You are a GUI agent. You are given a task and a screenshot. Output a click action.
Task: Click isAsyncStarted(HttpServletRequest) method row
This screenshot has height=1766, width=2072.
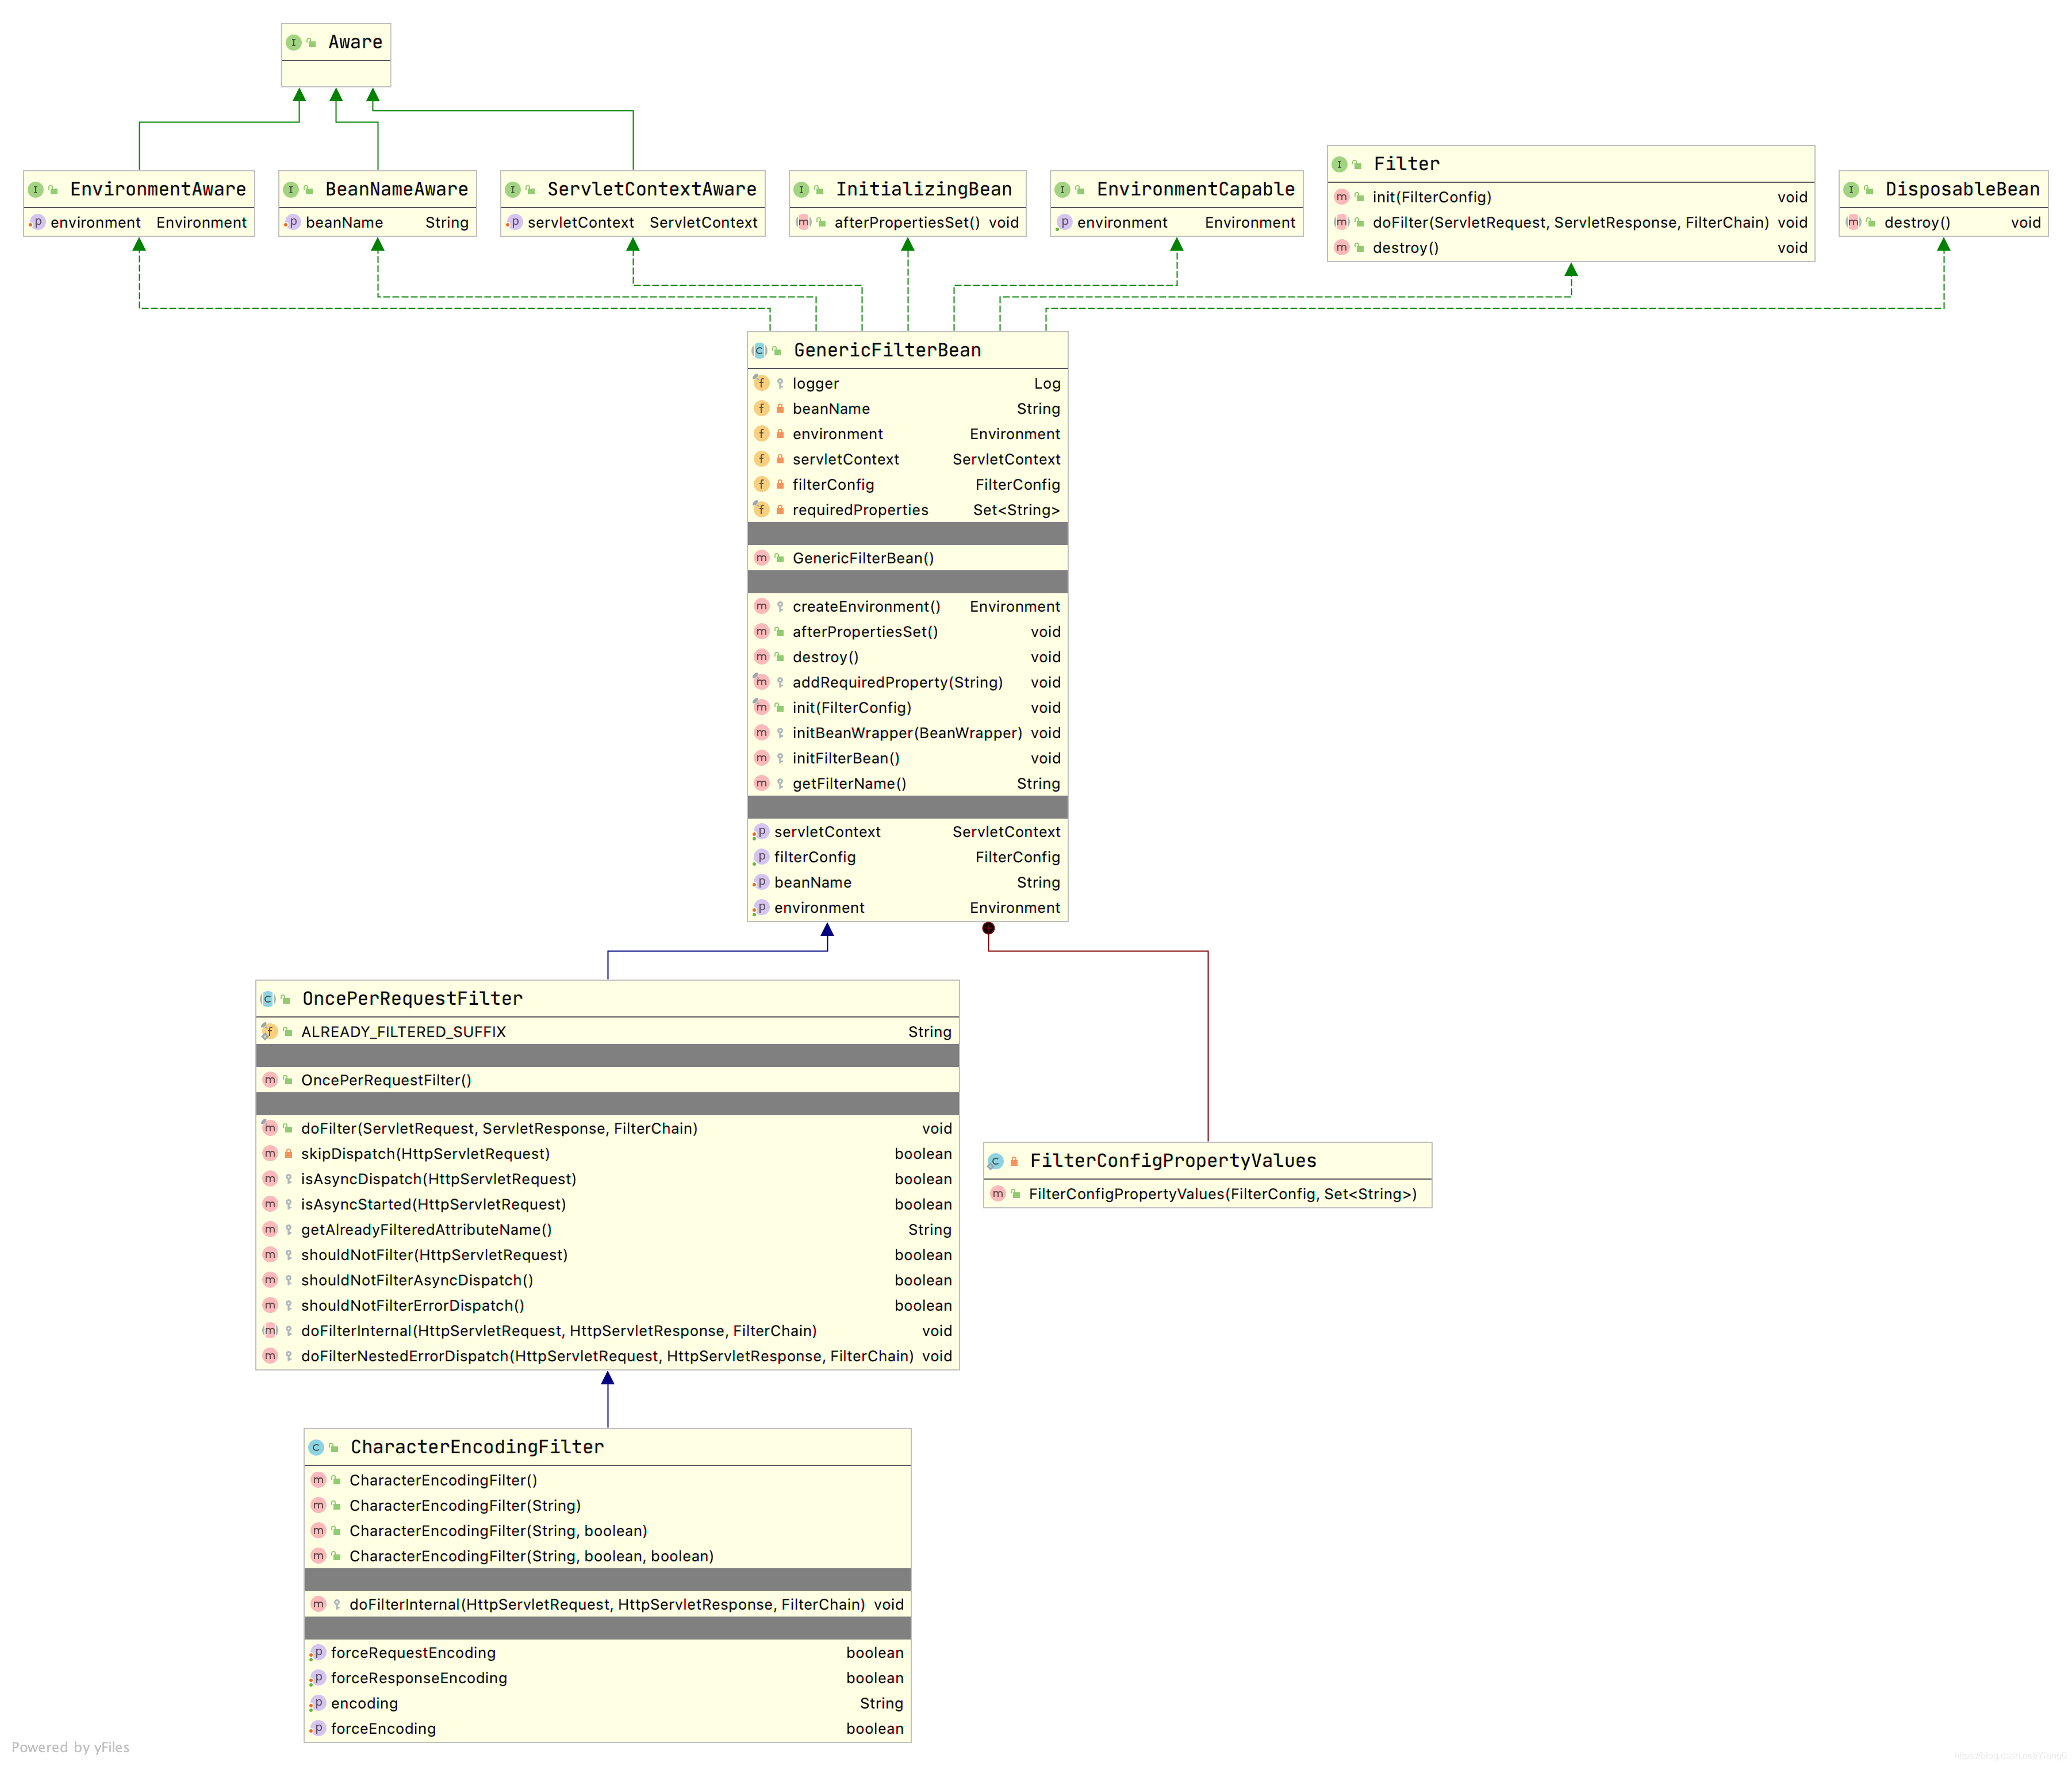(608, 1204)
